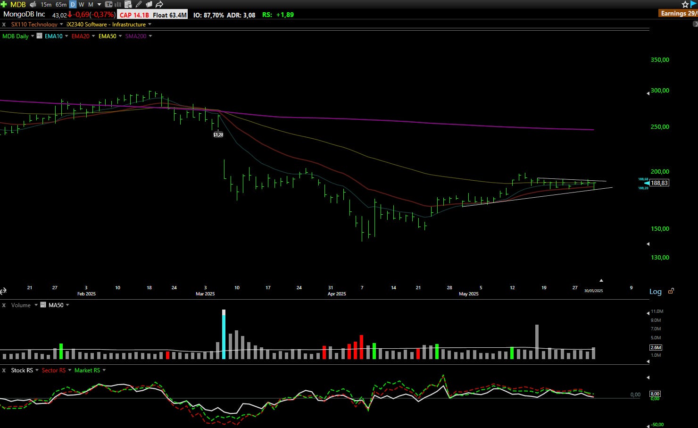Image resolution: width=698 pixels, height=428 pixels.
Task: Click the time-axis double-arrow icon
Action: [3, 291]
